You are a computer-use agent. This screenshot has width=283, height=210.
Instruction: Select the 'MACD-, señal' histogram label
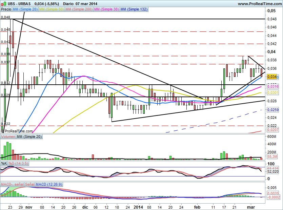click(x=12, y=184)
